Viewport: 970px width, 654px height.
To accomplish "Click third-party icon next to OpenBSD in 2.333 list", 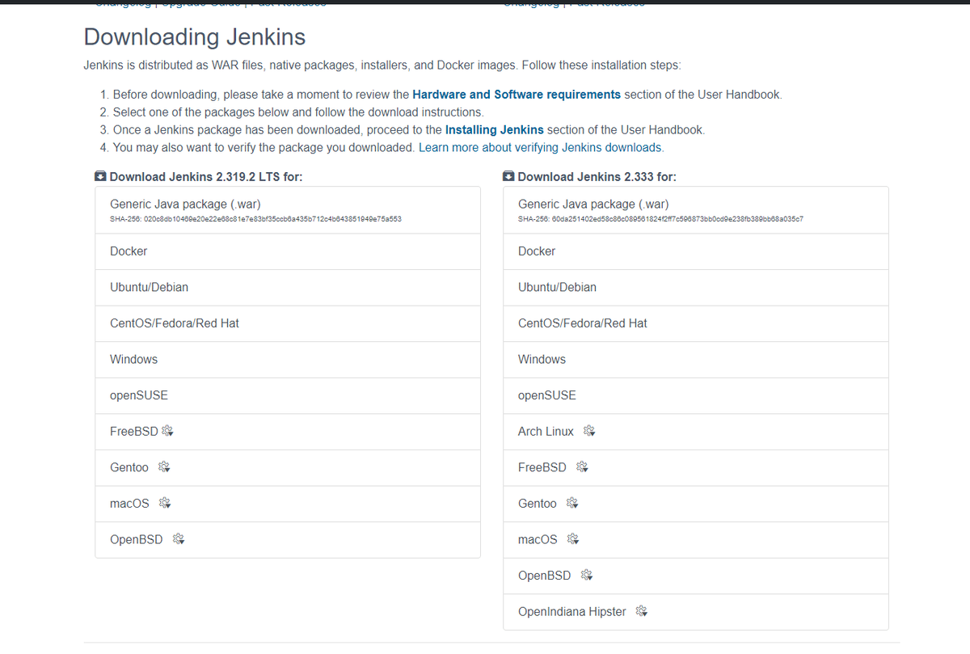I will 587,576.
